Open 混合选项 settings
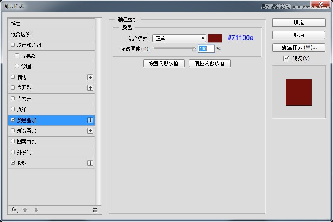 click(52, 34)
